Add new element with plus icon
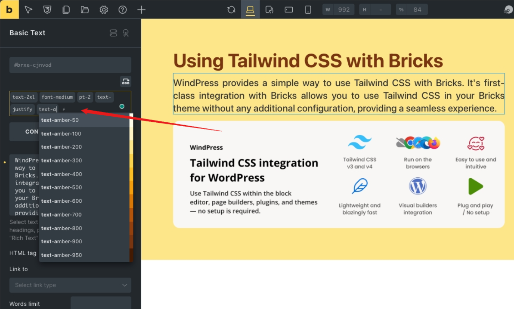The height and width of the screenshot is (309, 514). (141, 10)
